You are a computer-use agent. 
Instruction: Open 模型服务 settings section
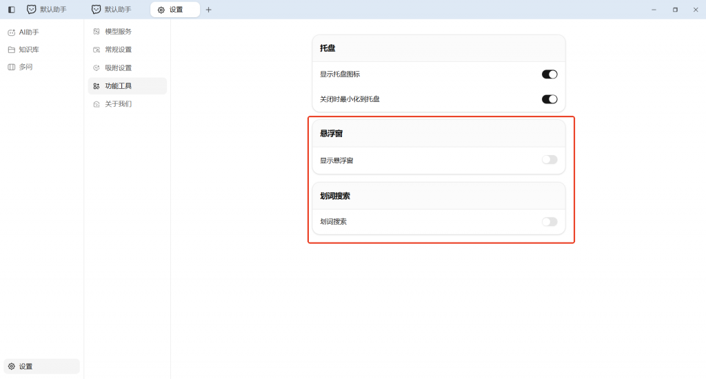coord(128,32)
